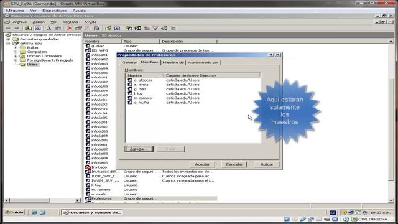This screenshot has width=398, height=224.
Task: Go up one level with the folder icon
Action: (x=29, y=28)
